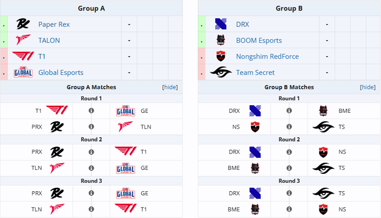The height and width of the screenshot is (218, 381).
Task: Click the TALON logo in Group A standings
Action: click(22, 40)
